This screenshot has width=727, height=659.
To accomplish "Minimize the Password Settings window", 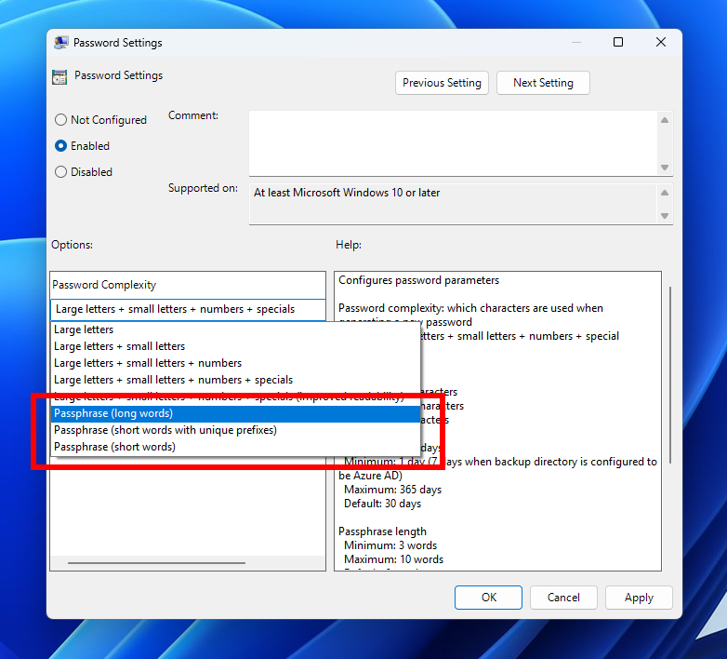I will click(x=575, y=43).
